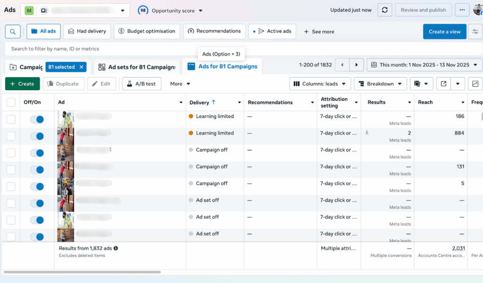Expand the Columns: leads dropdown
Screen dimensions: 483x283
tap(320, 84)
